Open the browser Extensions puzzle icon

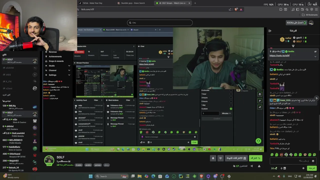[x=281, y=9]
